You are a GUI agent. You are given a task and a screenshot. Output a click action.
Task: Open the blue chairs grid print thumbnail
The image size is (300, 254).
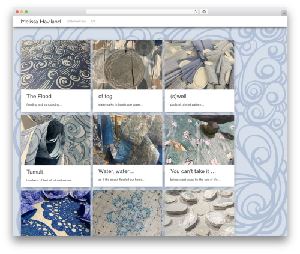[128, 213]
